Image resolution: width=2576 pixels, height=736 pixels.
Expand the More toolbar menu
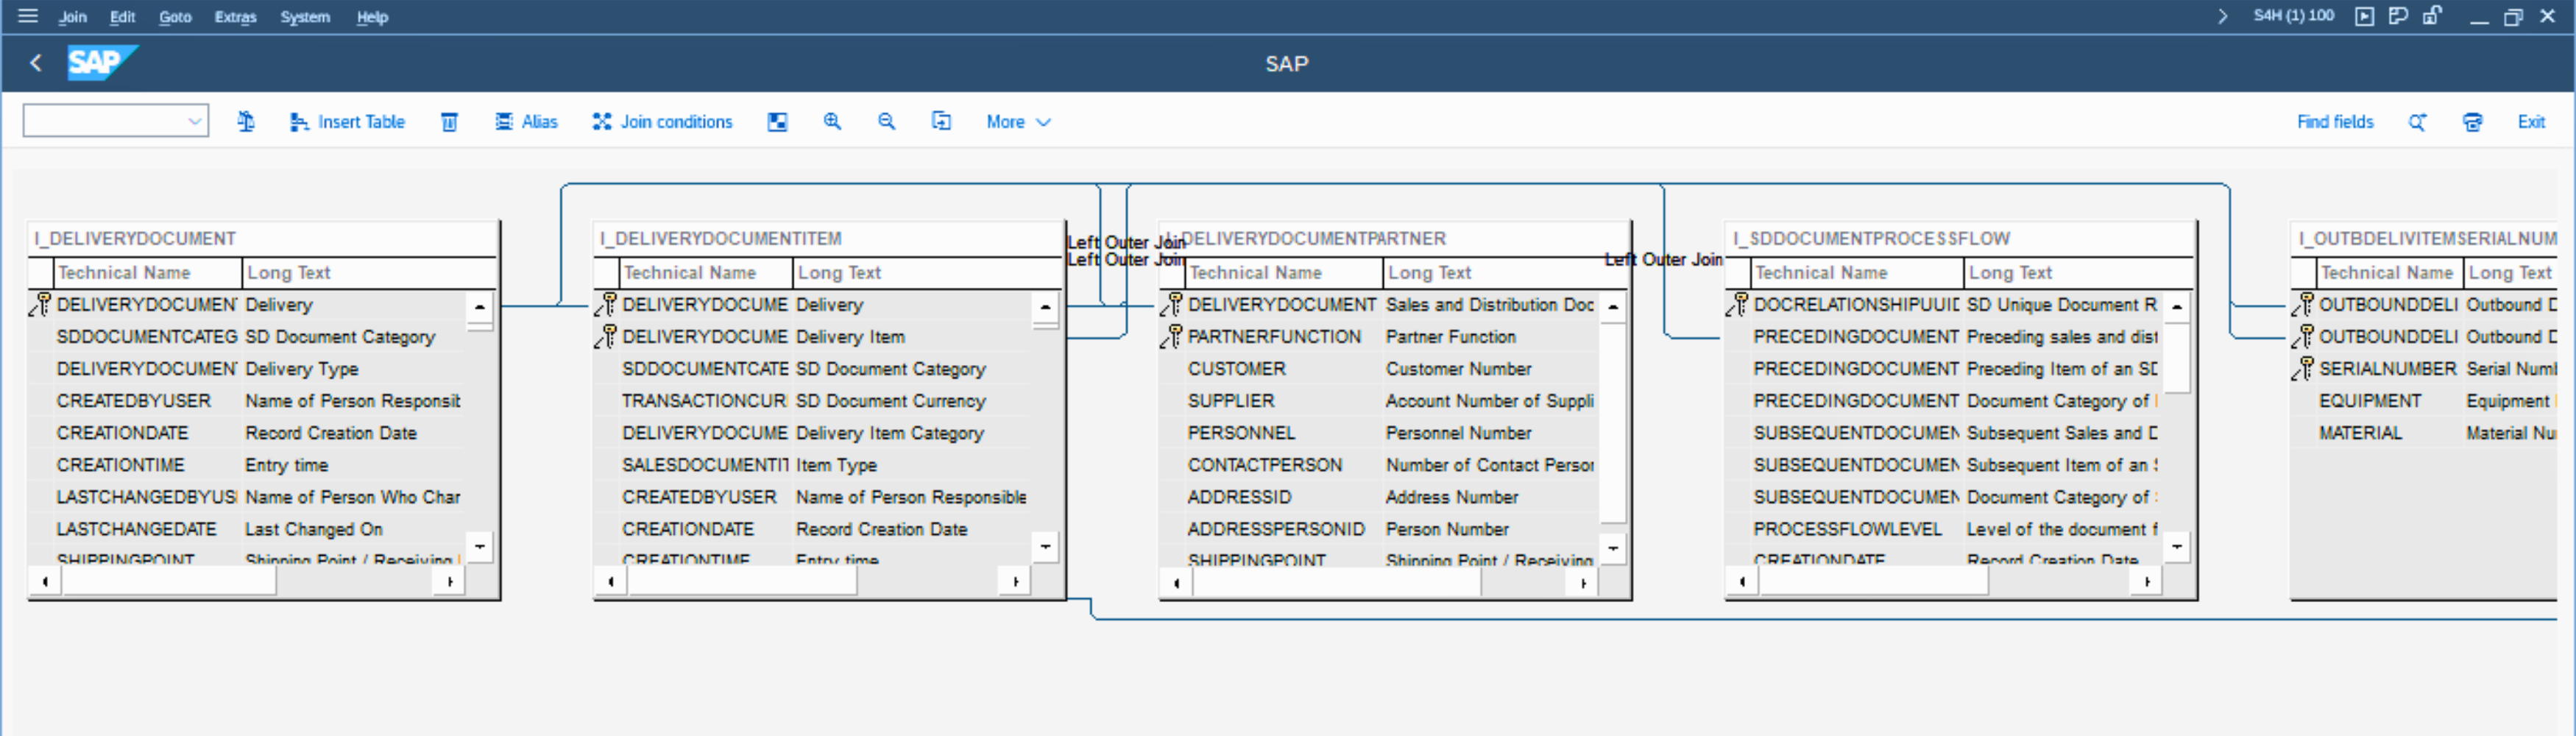pyautogui.click(x=1018, y=122)
